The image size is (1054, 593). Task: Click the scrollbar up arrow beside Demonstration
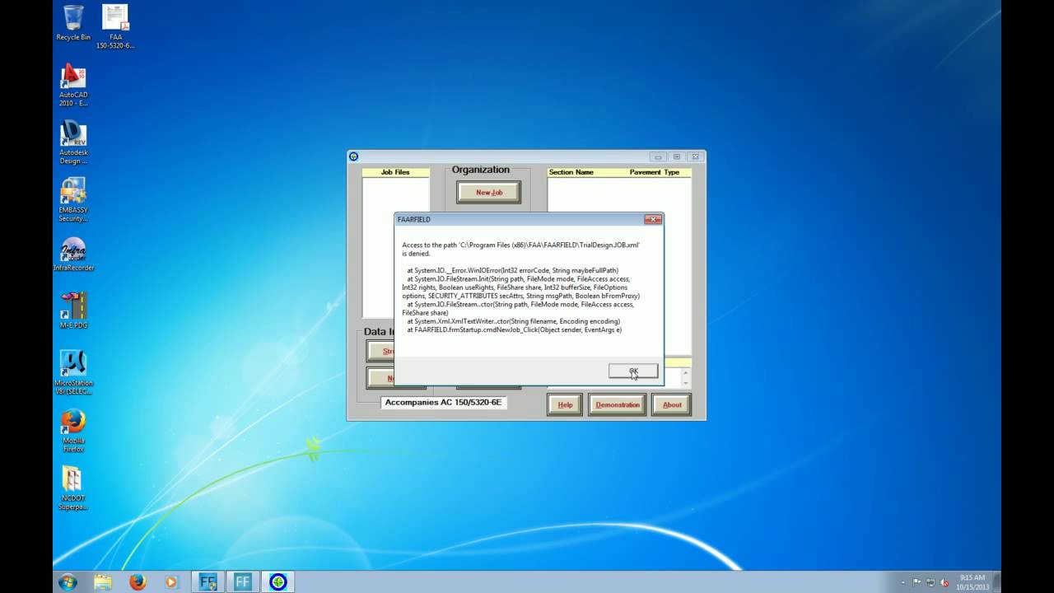pos(685,372)
